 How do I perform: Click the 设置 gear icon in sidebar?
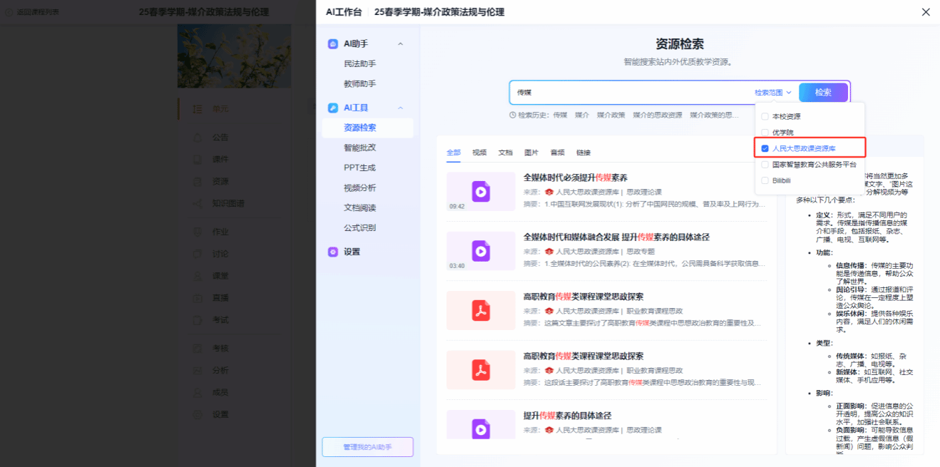tap(332, 252)
